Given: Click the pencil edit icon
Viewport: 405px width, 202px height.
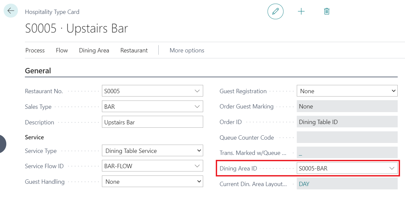Looking at the screenshot, I should 275,12.
